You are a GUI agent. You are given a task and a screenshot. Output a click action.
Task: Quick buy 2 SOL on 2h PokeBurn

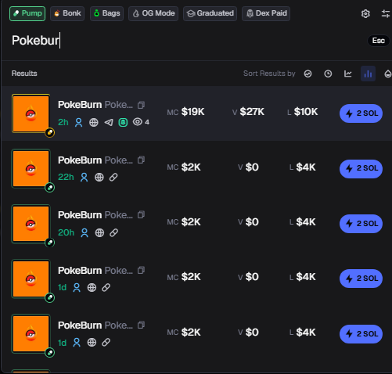[361, 113]
